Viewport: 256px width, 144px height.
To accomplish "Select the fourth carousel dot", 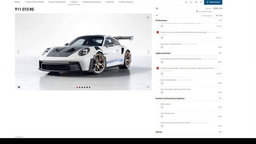I will coord(84,87).
